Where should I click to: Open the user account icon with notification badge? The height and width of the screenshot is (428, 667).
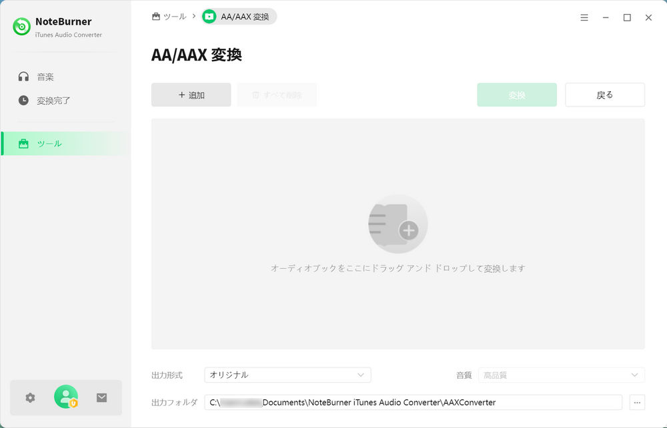65,397
